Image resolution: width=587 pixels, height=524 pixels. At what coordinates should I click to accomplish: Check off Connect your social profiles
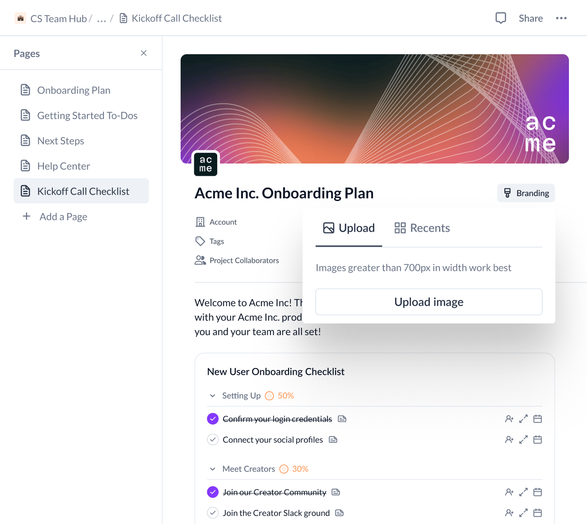pos(213,439)
